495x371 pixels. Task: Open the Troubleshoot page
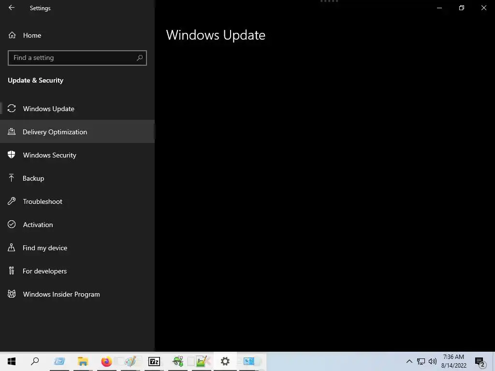click(x=77, y=201)
